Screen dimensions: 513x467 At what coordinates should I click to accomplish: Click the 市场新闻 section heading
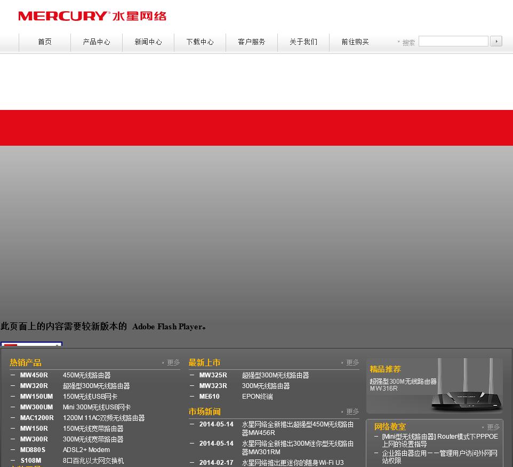[204, 411]
